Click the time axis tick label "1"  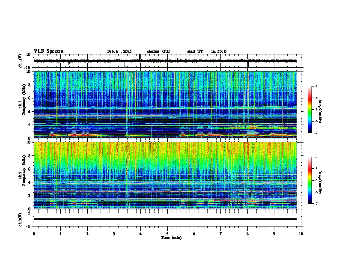tap(60, 234)
